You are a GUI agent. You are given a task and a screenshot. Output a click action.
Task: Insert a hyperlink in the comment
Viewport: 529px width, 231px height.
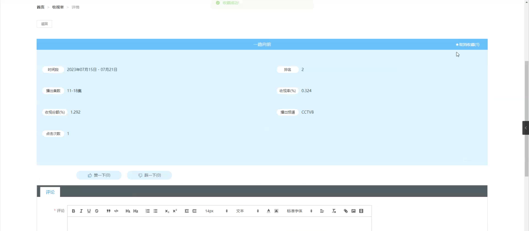pos(346,211)
